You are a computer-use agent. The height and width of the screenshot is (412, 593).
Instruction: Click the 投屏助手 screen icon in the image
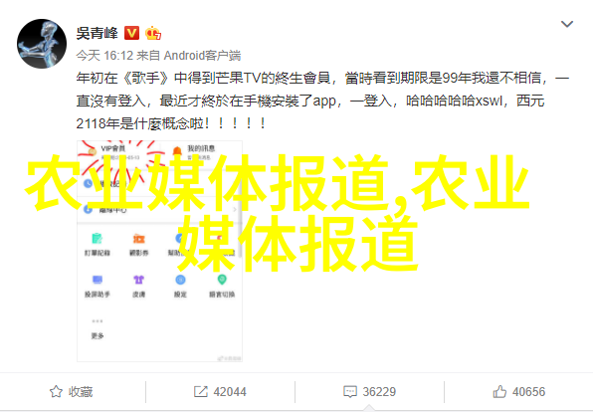point(98,280)
